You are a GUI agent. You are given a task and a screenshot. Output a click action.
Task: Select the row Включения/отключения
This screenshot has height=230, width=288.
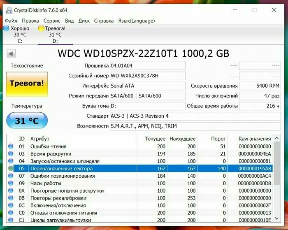[x=140, y=205]
